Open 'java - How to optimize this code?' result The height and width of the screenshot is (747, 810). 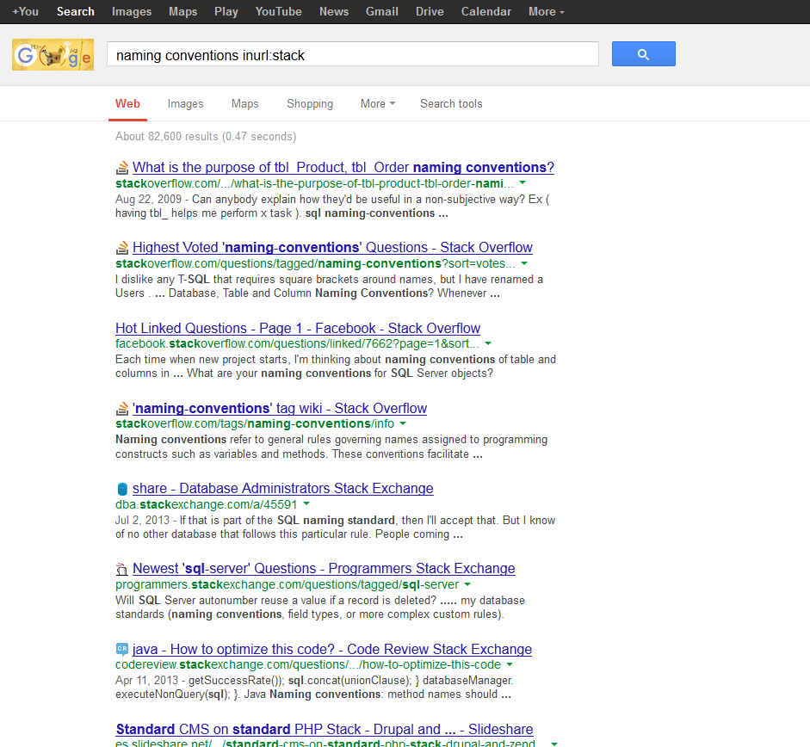click(x=332, y=649)
